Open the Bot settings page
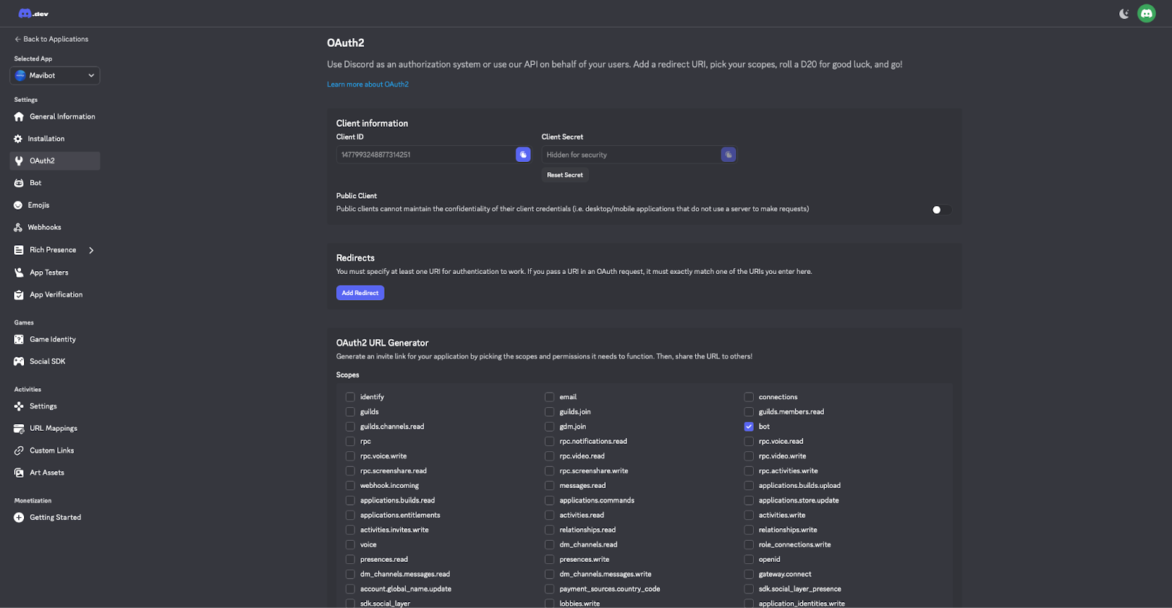 35,183
